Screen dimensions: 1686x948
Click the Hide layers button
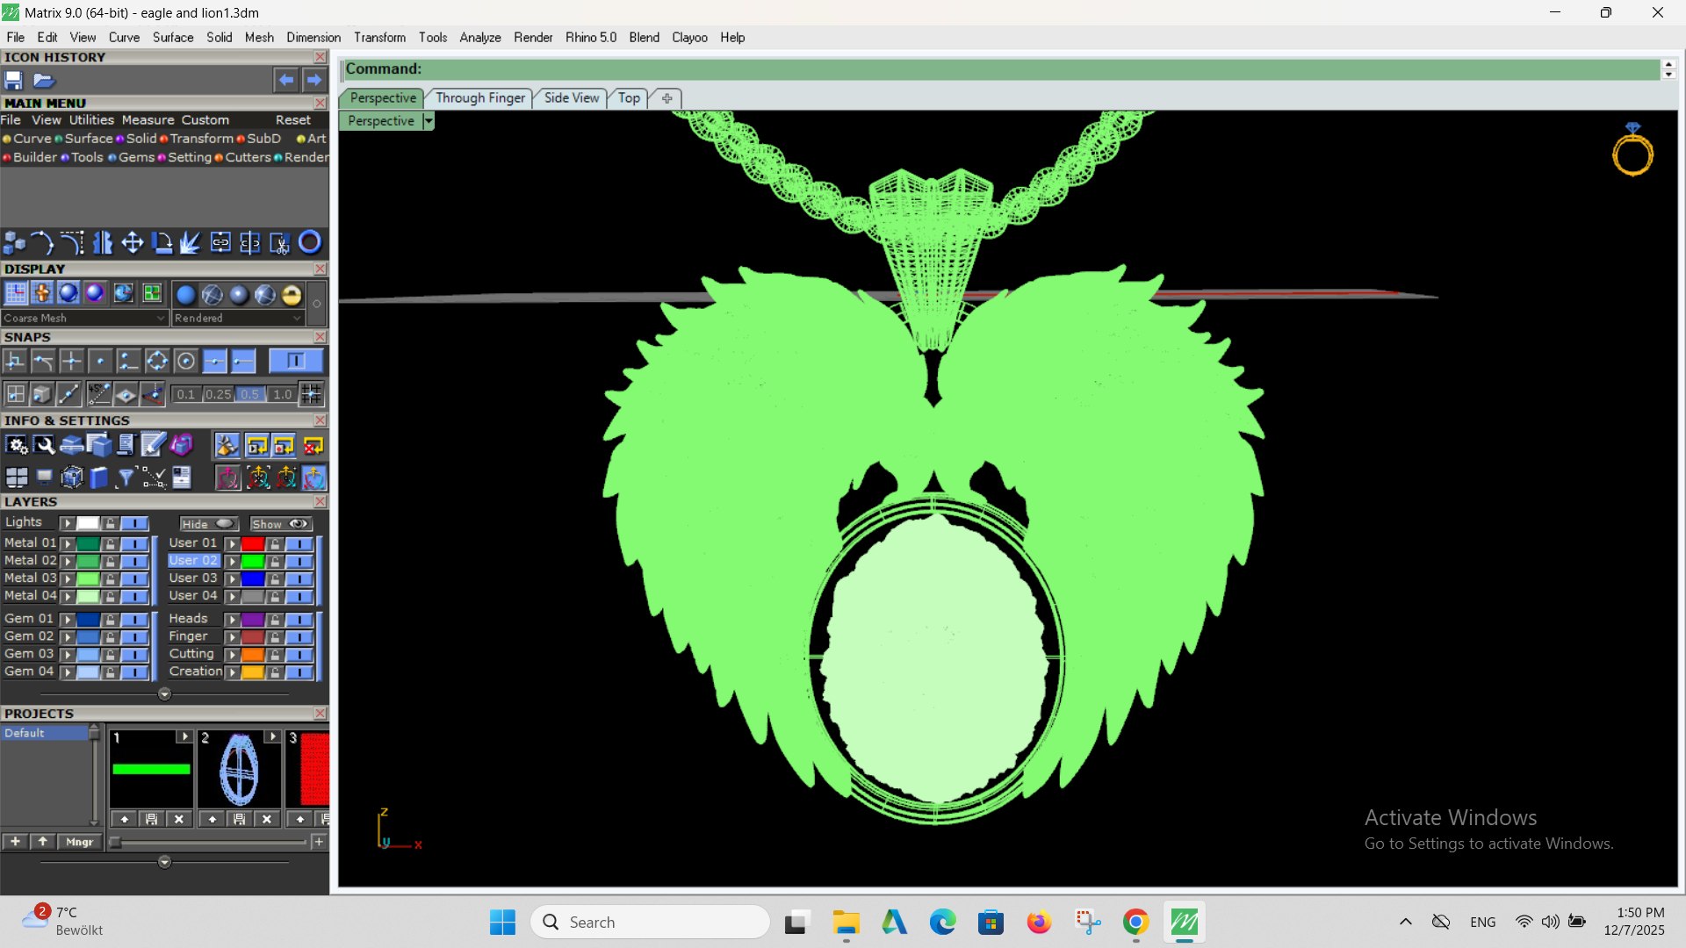(x=208, y=524)
